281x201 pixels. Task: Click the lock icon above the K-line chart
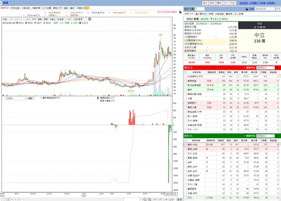coord(180,12)
